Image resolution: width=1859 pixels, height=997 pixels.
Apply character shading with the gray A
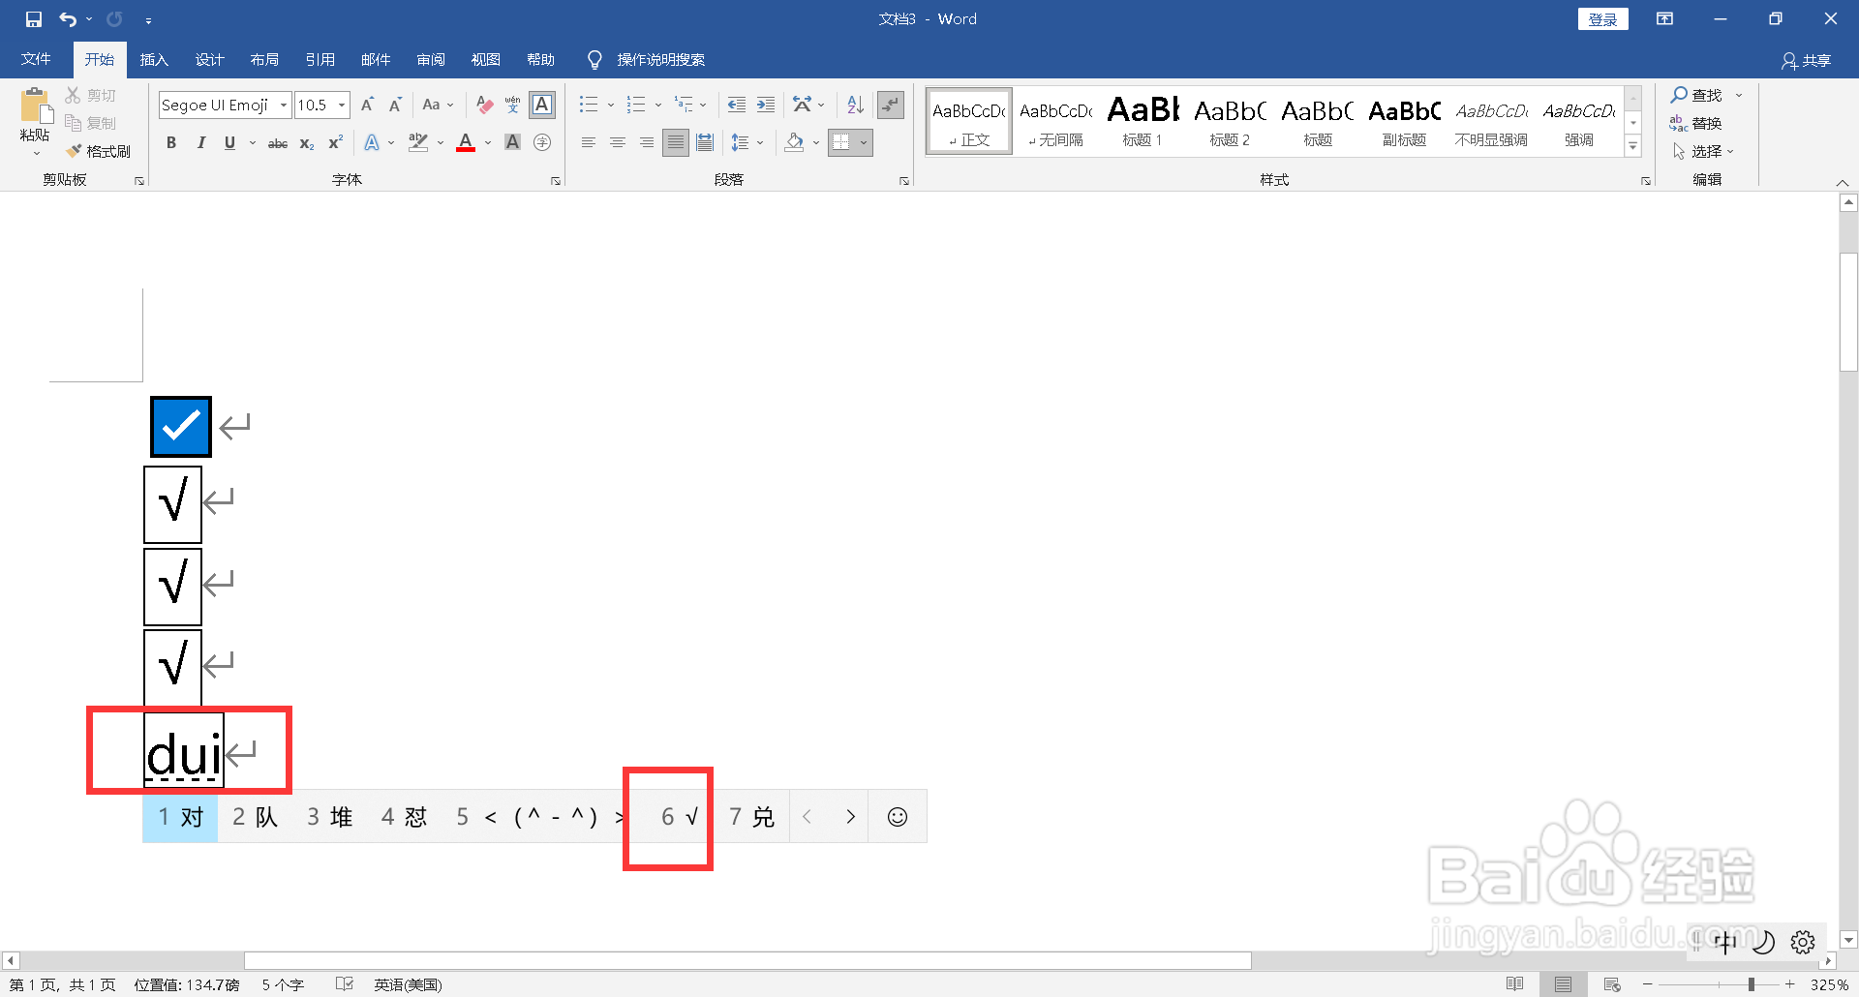click(513, 142)
